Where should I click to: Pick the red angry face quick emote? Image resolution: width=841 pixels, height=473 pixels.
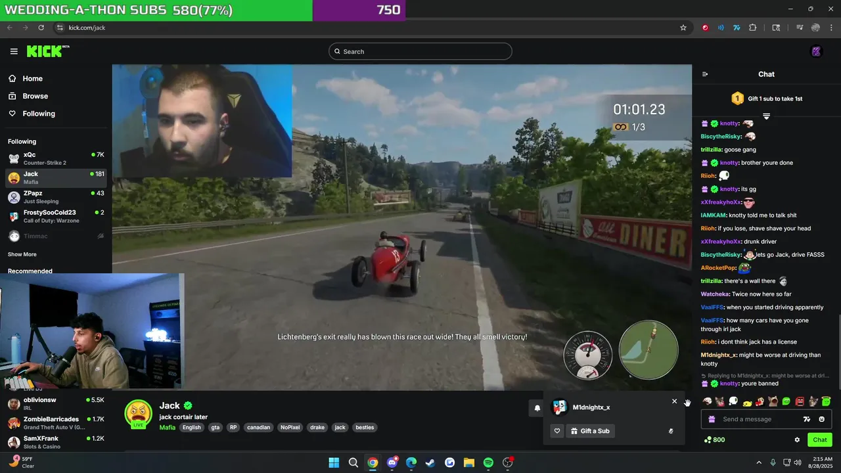pyautogui.click(x=800, y=401)
